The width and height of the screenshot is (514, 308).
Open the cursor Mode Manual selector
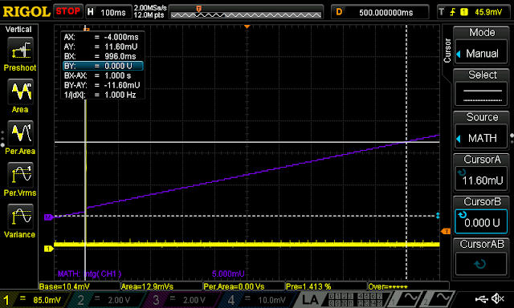[481, 53]
